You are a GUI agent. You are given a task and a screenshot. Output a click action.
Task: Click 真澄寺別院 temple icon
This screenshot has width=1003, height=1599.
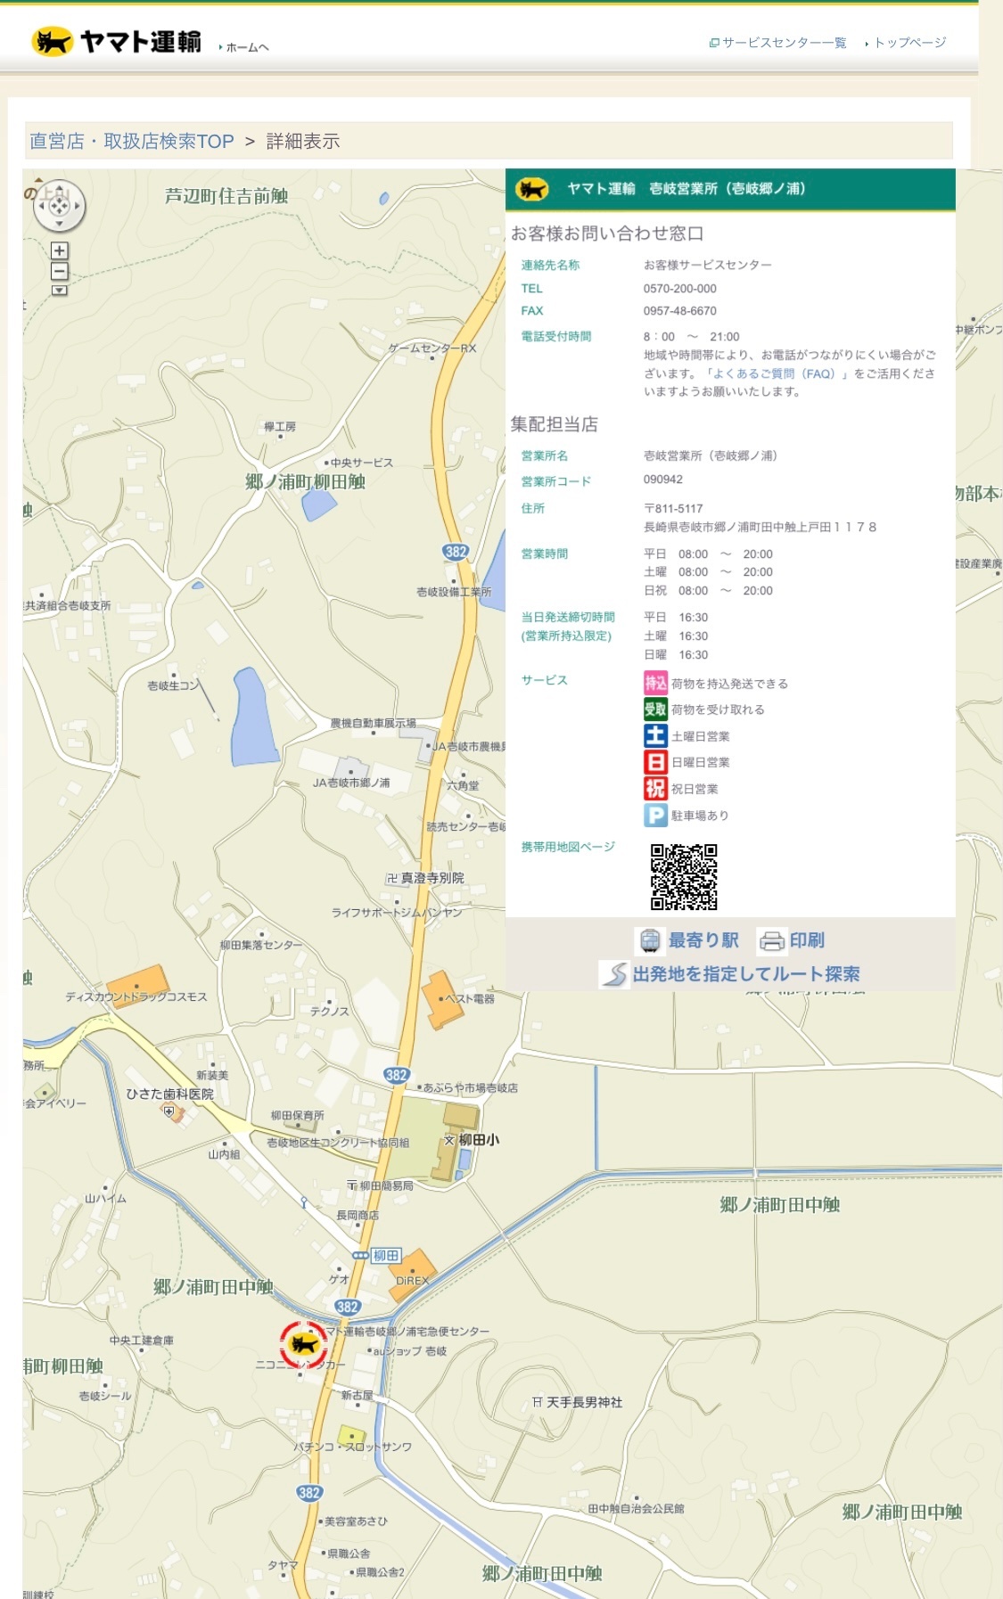click(391, 878)
